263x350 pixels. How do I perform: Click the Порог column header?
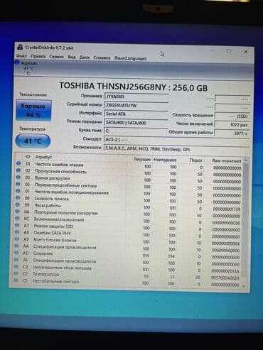(196, 160)
